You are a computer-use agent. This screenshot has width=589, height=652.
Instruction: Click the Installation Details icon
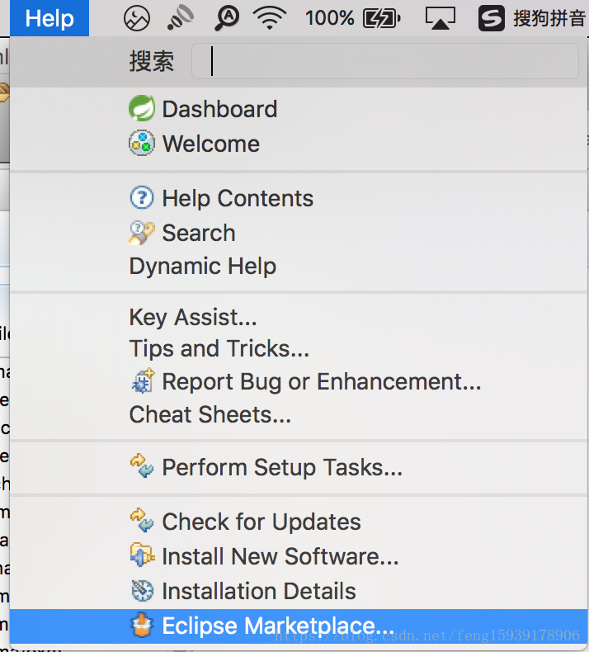click(142, 590)
